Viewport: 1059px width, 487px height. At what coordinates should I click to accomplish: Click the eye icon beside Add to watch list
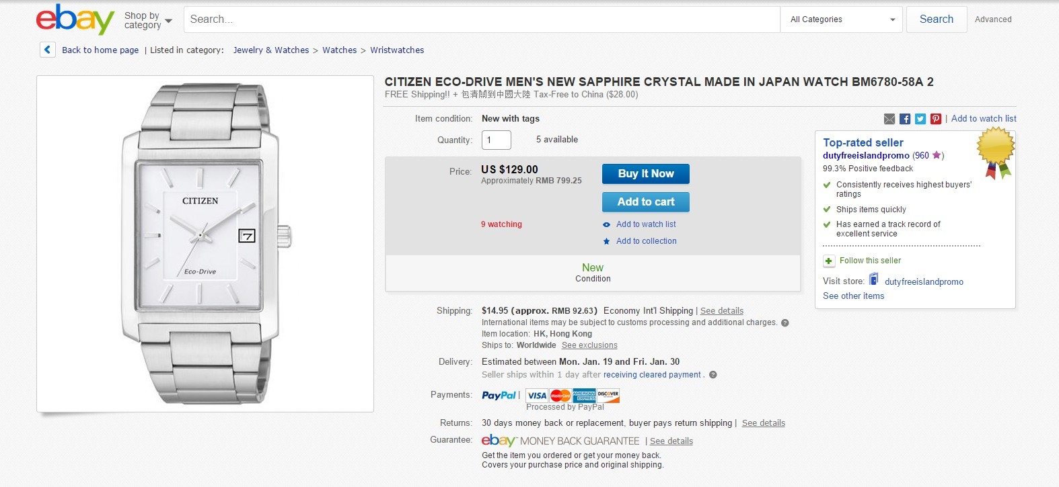(607, 225)
